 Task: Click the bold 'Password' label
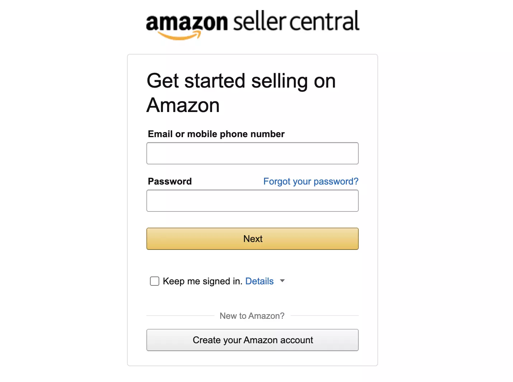coord(170,181)
